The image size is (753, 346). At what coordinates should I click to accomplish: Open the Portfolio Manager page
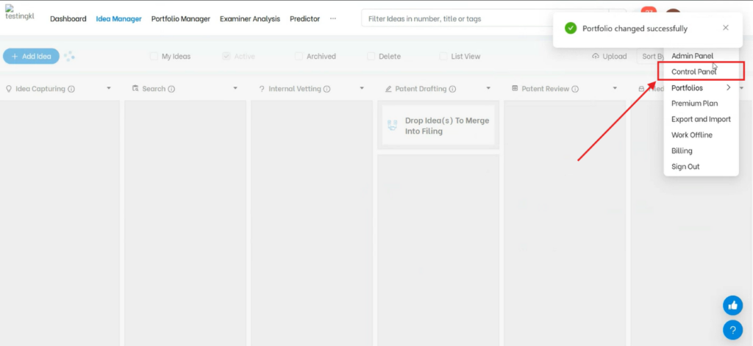click(180, 19)
